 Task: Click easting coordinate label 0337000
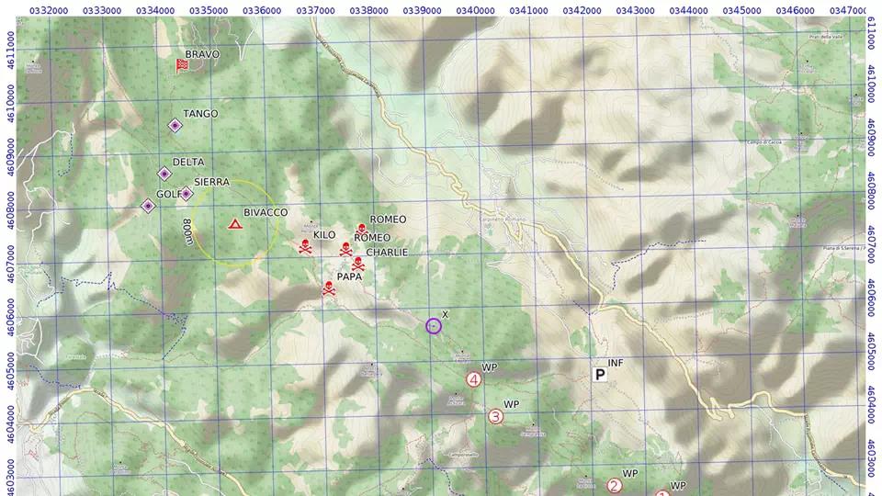tap(315, 11)
